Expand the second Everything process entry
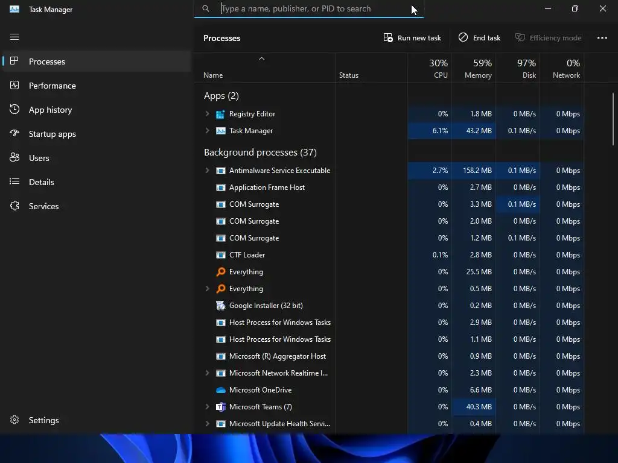 pyautogui.click(x=208, y=289)
